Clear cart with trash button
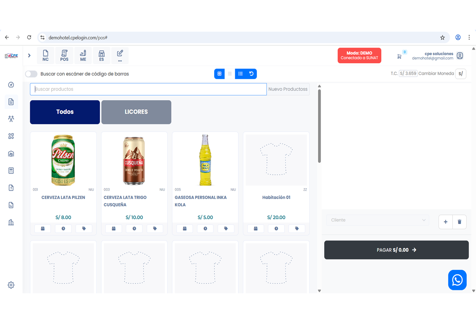Image resolution: width=476 pixels, height=336 pixels. 459,222
